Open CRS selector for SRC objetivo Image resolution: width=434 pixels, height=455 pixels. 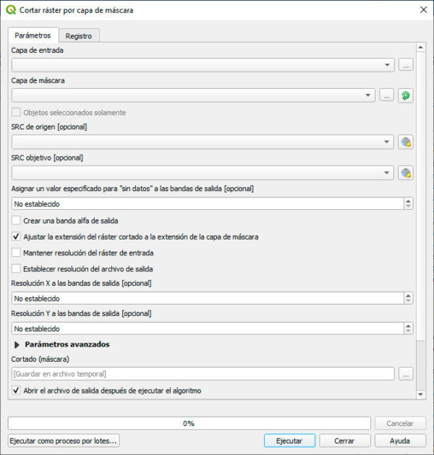[x=406, y=173]
